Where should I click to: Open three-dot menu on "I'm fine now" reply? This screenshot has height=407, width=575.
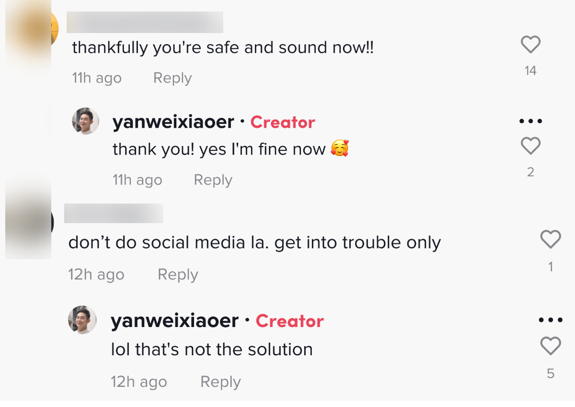(530, 122)
